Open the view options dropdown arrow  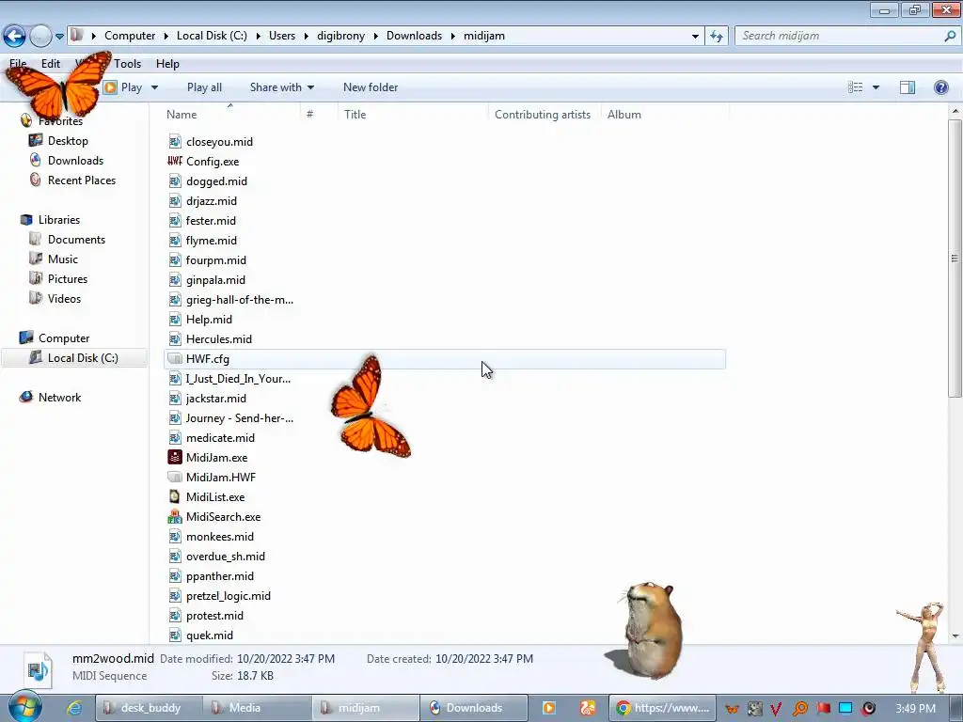coord(876,87)
